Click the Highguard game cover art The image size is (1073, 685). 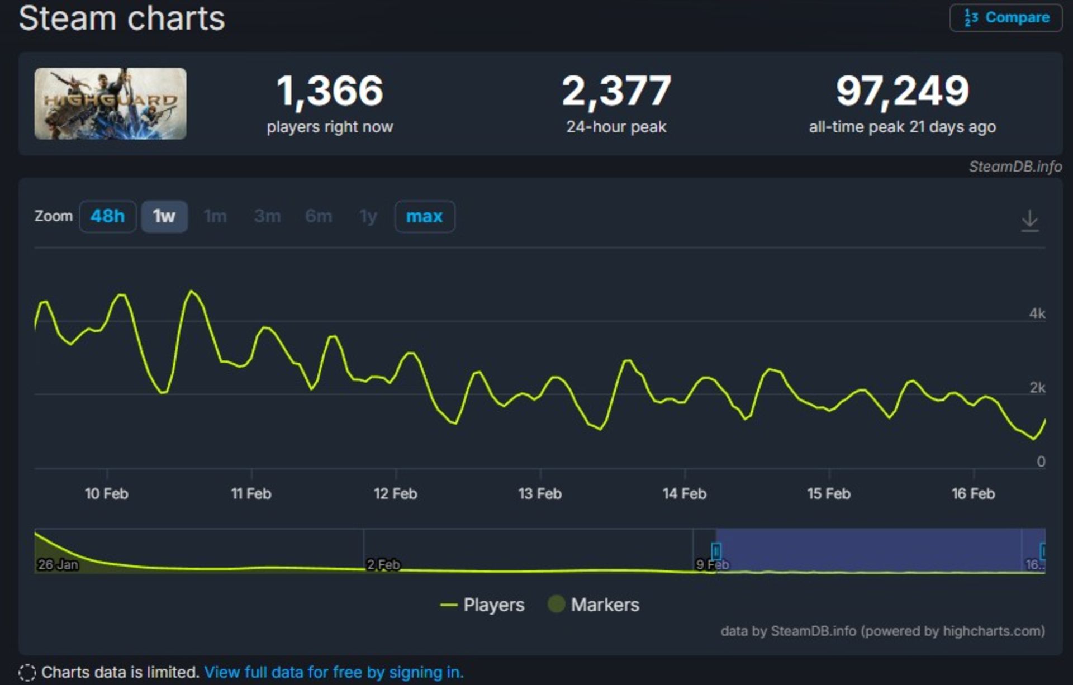(110, 103)
